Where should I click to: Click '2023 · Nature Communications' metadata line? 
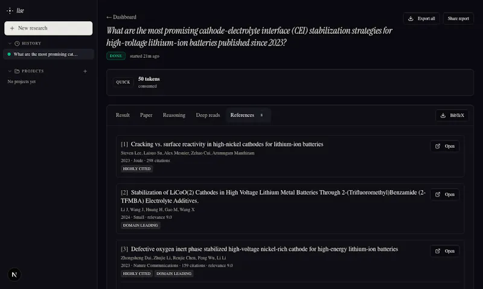click(177, 265)
